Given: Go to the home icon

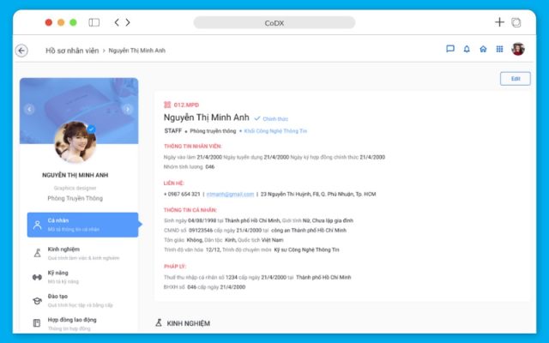Looking at the screenshot, I should point(483,49).
